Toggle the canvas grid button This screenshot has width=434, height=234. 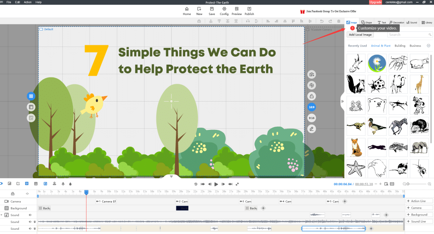pyautogui.click(x=31, y=96)
